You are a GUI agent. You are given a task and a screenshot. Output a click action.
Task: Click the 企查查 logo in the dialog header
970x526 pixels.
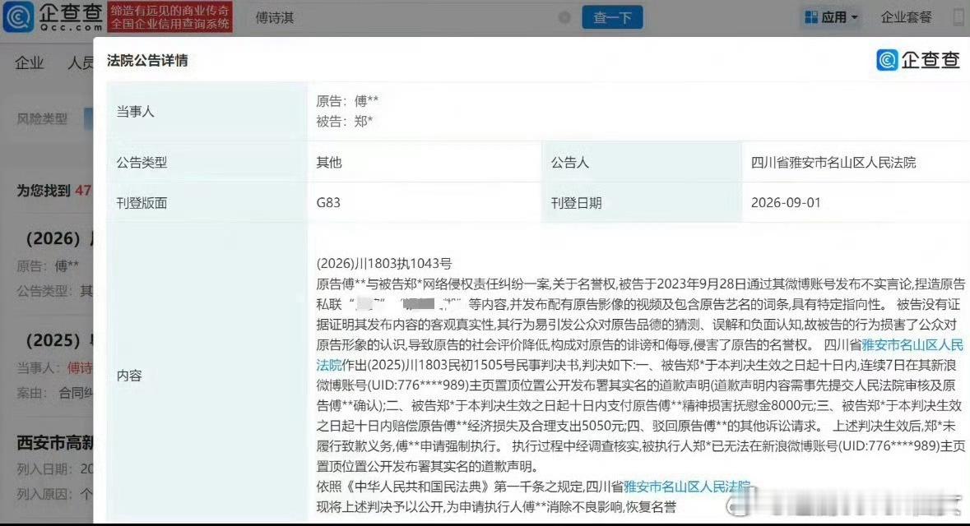[x=918, y=60]
